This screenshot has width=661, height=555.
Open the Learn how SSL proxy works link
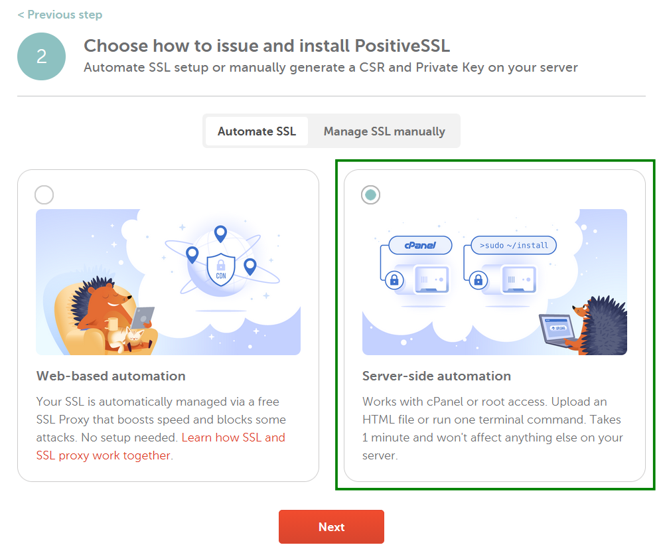click(x=233, y=437)
